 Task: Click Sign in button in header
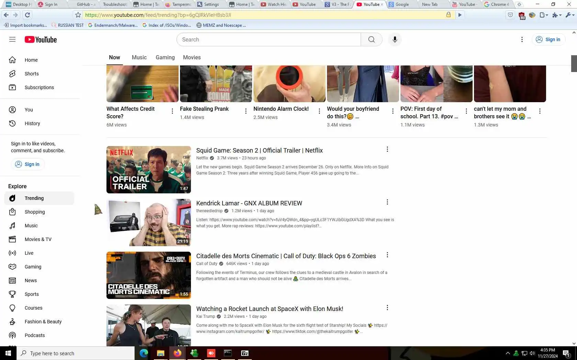548,39
